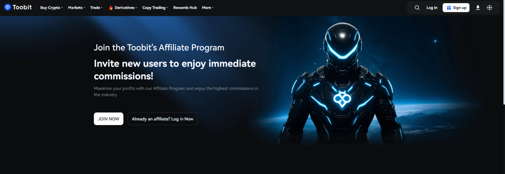Click the page vertical scrollbar

pos(503,60)
